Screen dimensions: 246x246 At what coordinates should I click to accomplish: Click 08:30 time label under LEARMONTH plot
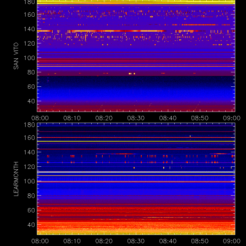(x=136, y=241)
